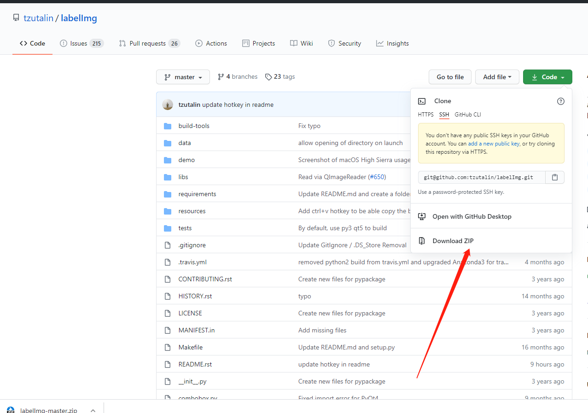Click the folder icon next to data
The width and height of the screenshot is (588, 413).
(168, 143)
